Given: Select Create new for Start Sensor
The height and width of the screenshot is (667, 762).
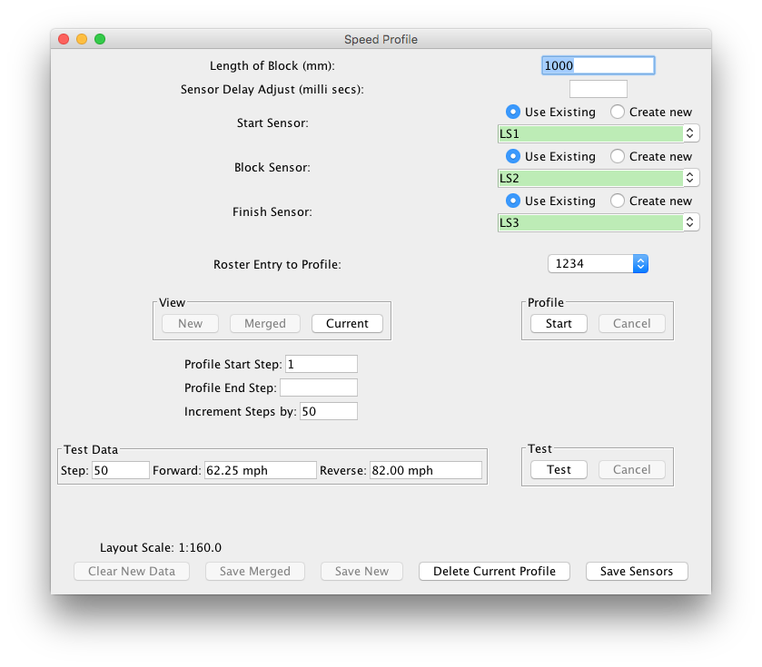Looking at the screenshot, I should point(618,112).
